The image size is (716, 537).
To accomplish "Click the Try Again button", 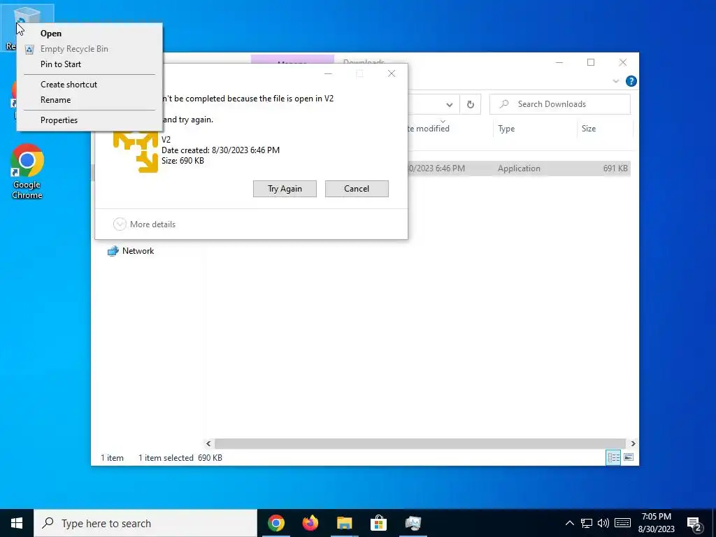I will (x=285, y=189).
